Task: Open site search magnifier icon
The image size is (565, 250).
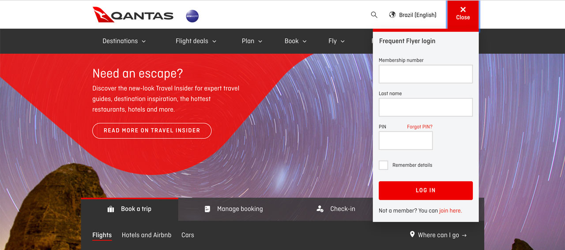Action: [374, 15]
